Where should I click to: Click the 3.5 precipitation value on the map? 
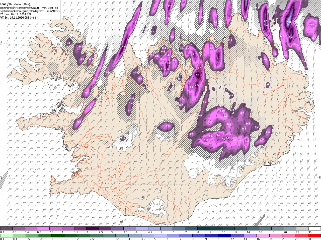click(x=265, y=21)
